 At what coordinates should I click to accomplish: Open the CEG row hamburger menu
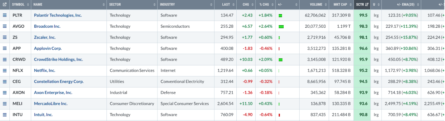(5, 82)
